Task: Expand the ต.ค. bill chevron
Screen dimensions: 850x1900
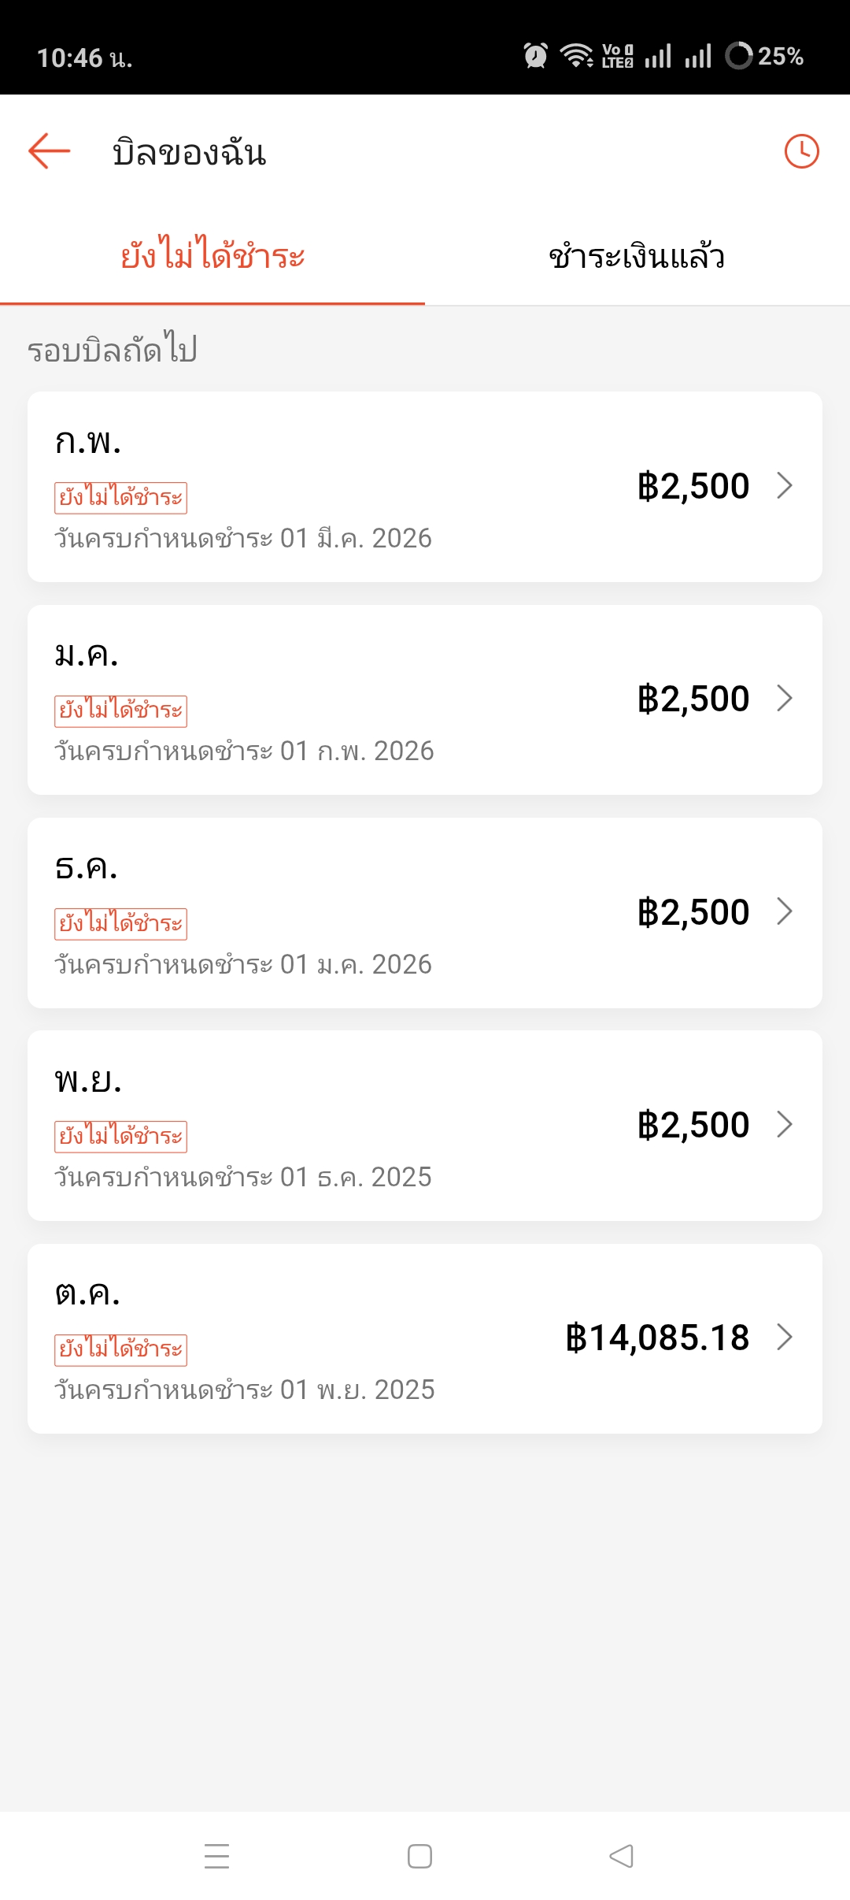Action: [784, 1337]
